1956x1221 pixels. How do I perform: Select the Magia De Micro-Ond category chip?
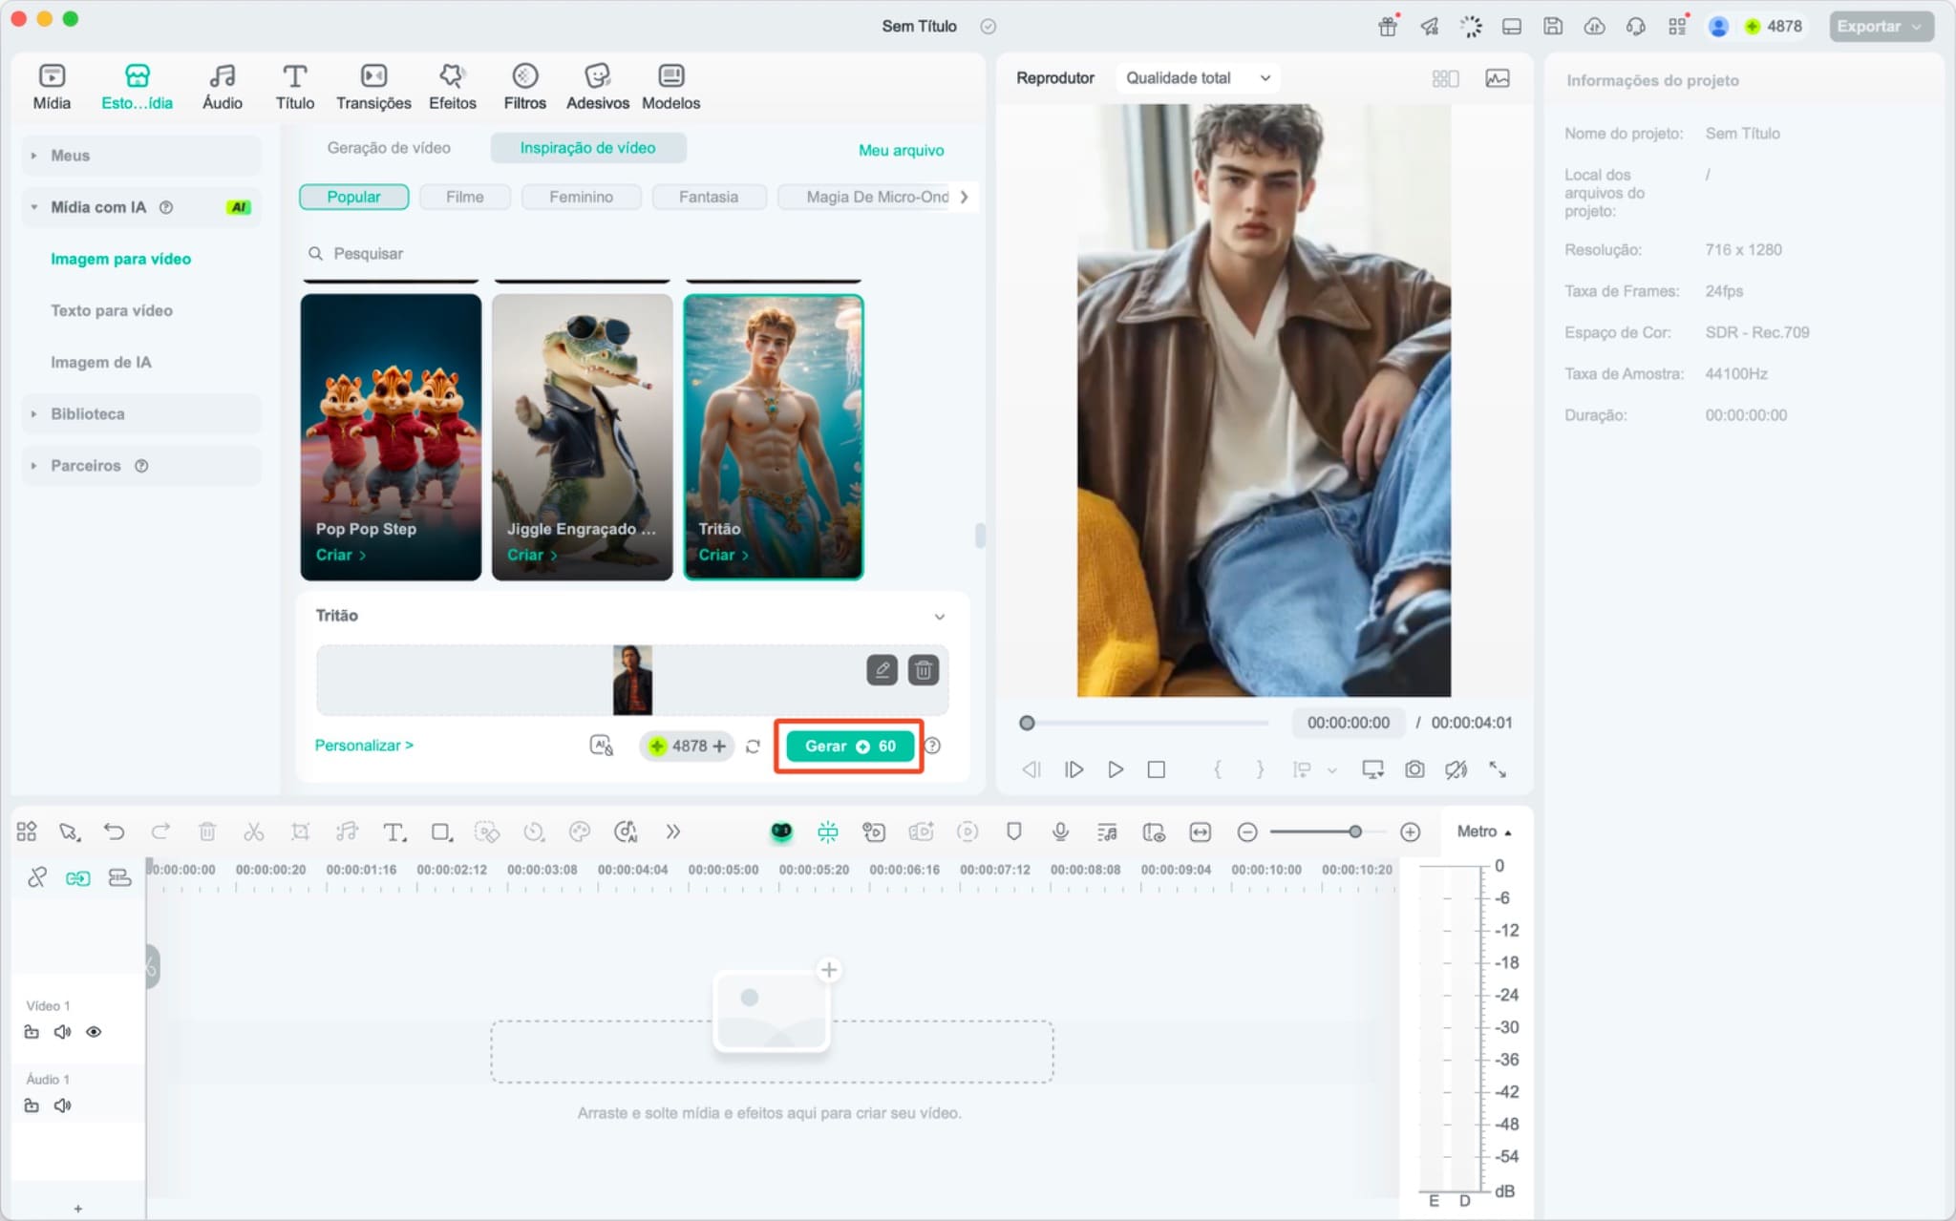(865, 197)
